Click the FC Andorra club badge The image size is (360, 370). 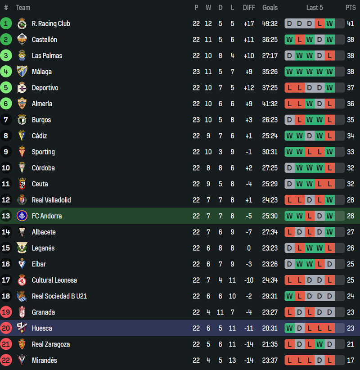coord(22,216)
